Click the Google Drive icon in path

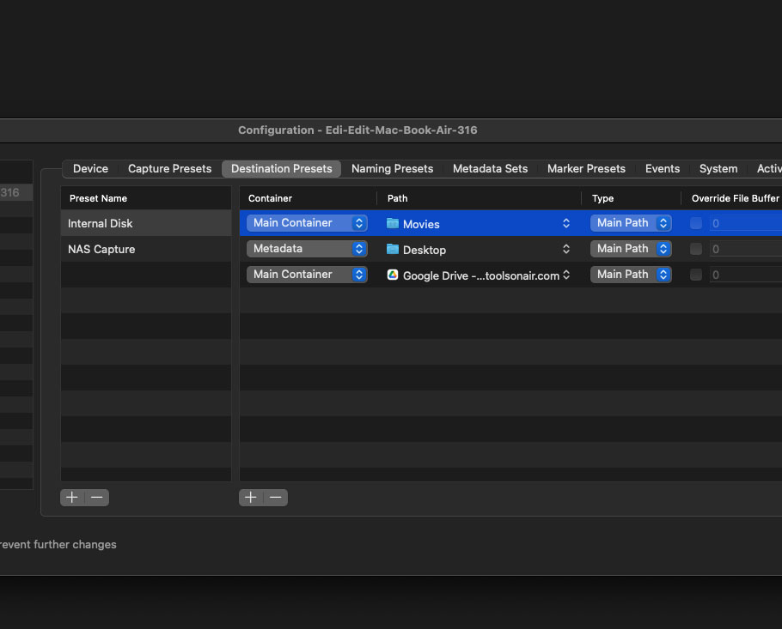393,275
